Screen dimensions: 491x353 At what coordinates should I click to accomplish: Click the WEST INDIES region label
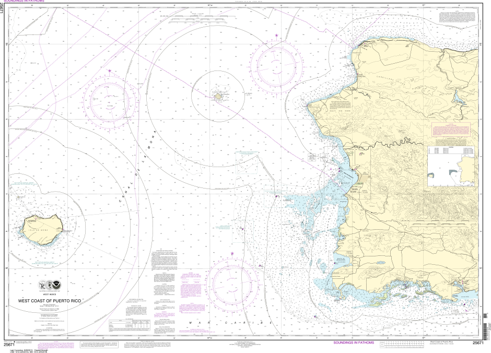[50, 293]
